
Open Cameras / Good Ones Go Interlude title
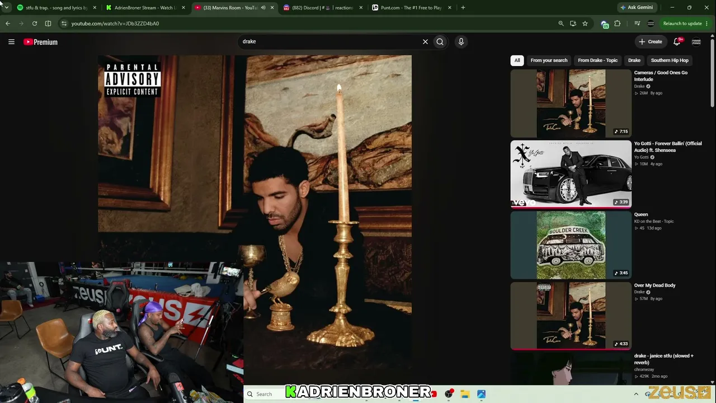pyautogui.click(x=661, y=76)
